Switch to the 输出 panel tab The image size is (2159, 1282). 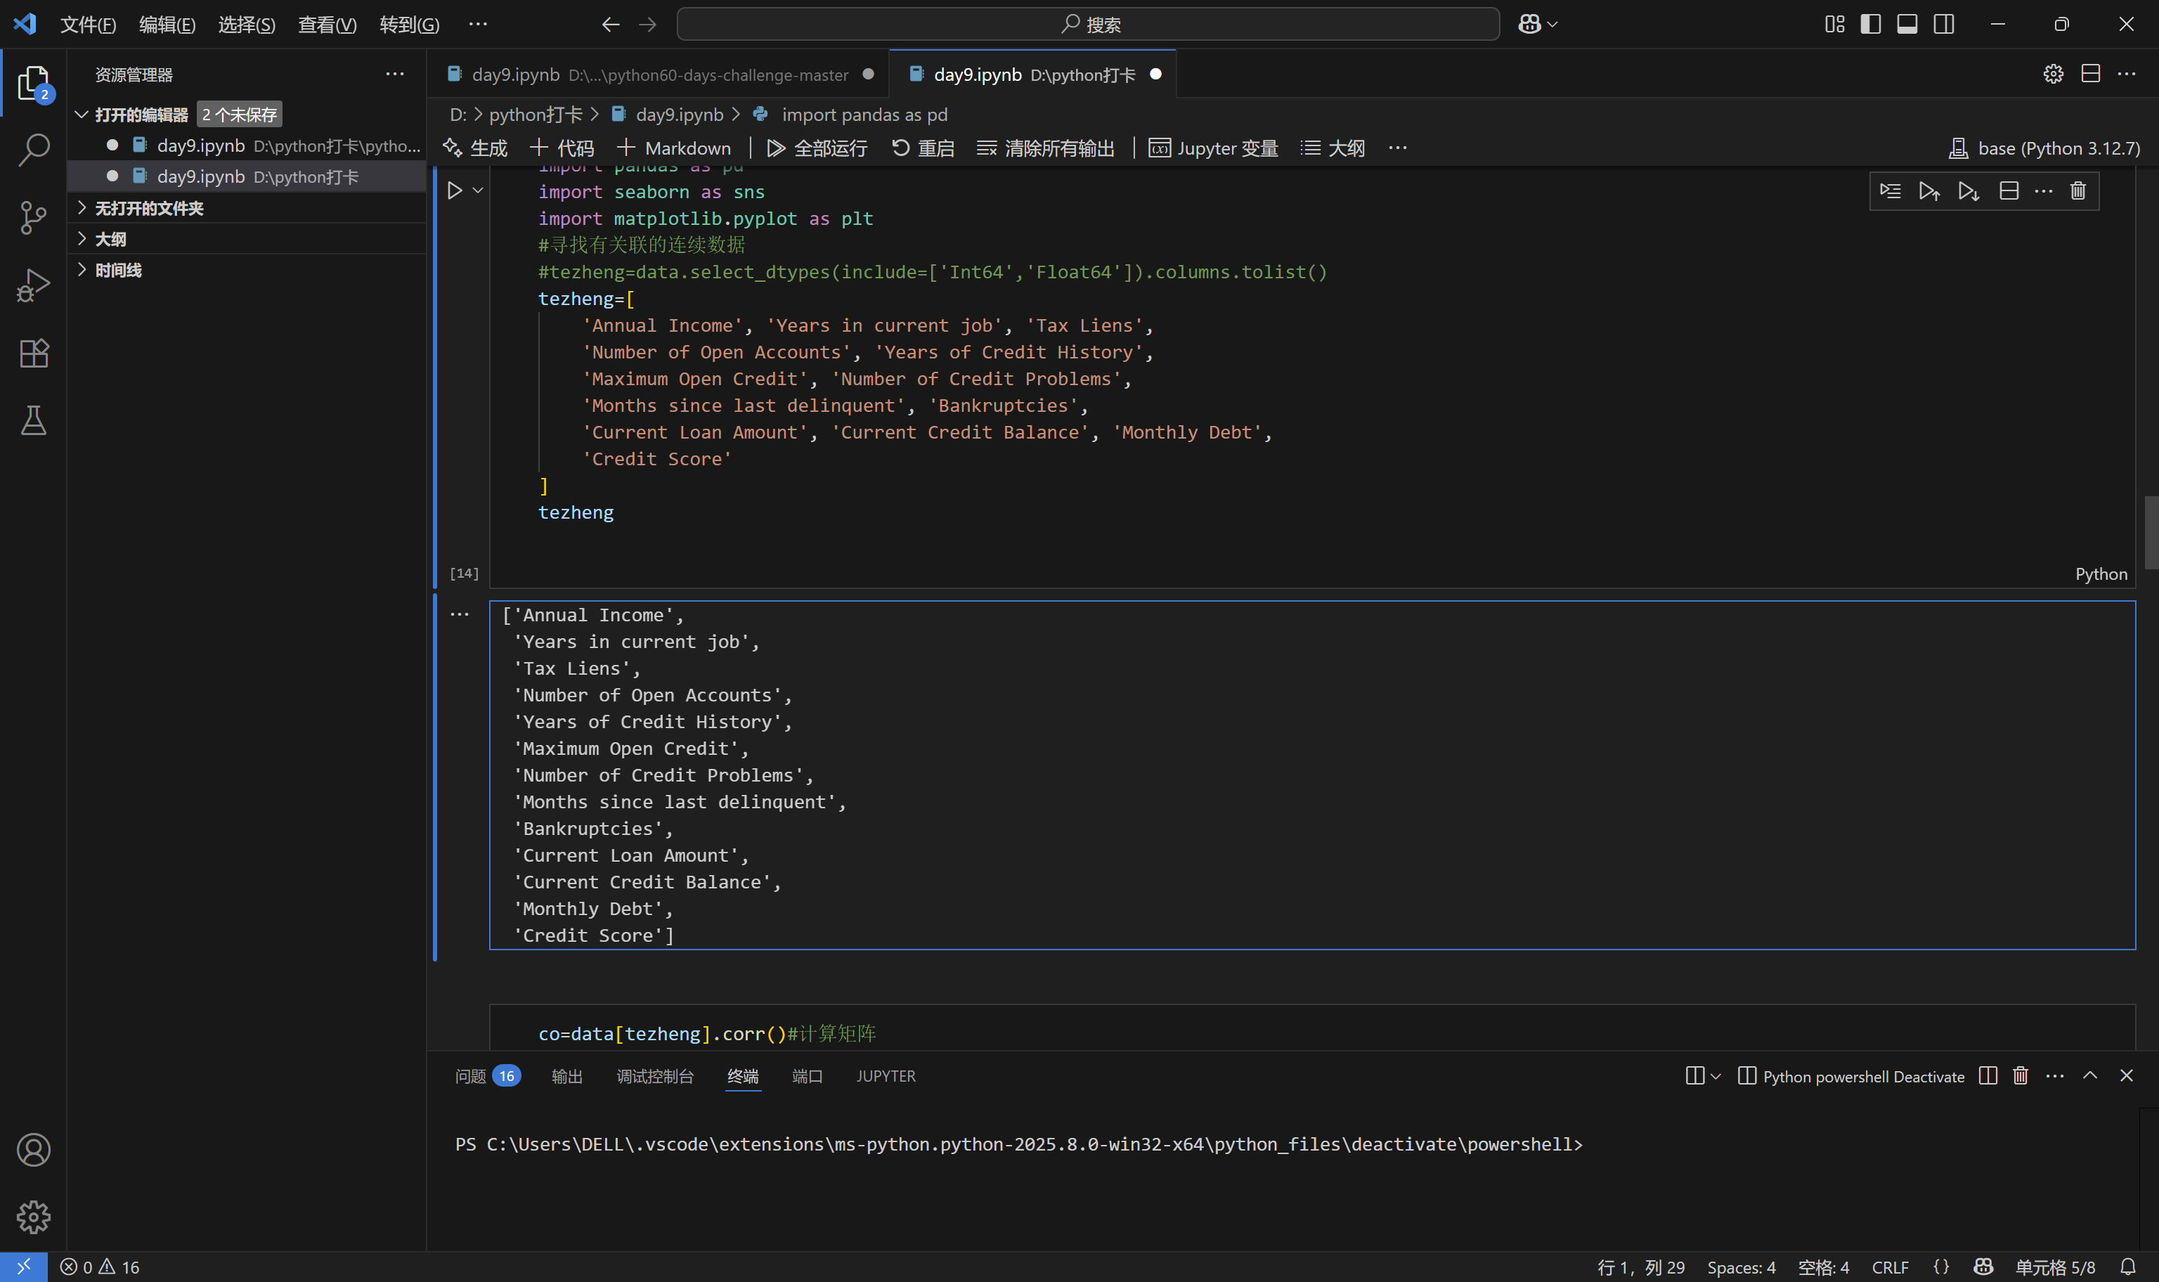[566, 1076]
